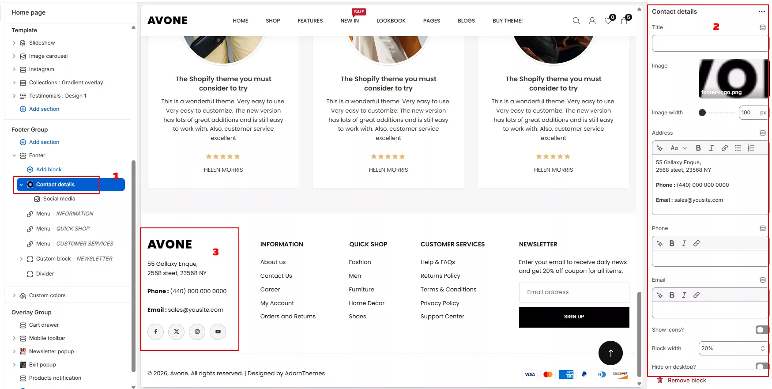Open the user account icon
Screen dimensions: 772x389
592,21
